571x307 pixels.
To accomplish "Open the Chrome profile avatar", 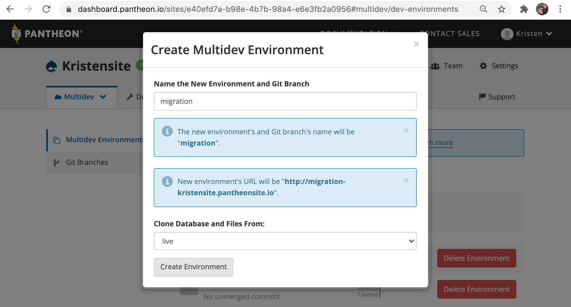I will [x=542, y=9].
